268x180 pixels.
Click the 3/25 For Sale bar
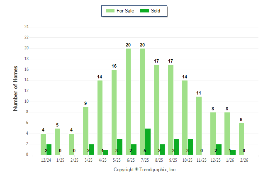(85, 131)
